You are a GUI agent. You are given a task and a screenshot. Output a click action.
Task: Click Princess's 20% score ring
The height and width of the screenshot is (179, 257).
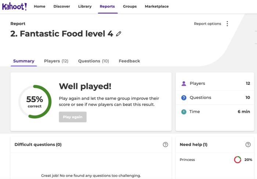(238, 160)
